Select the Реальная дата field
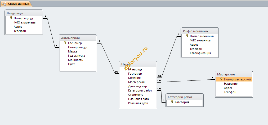The height and width of the screenshot is (125, 268). (x=138, y=103)
